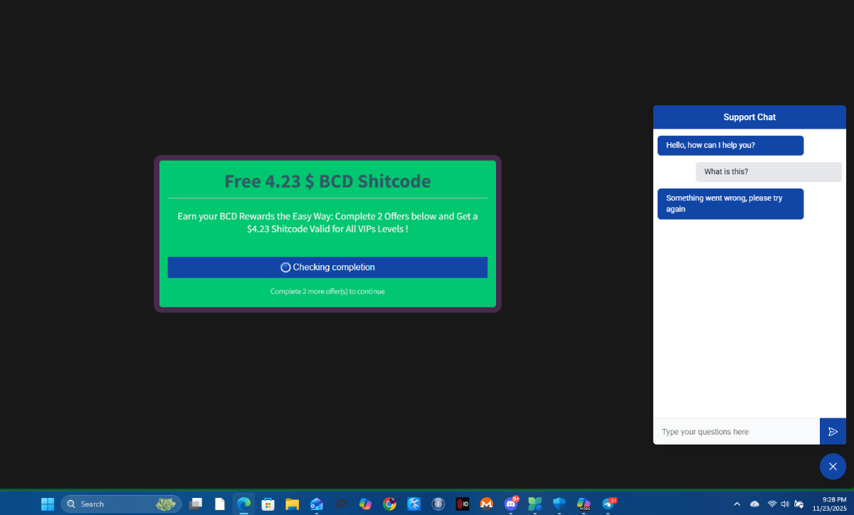Open File Explorer folder icon
The height and width of the screenshot is (515, 854).
pyautogui.click(x=292, y=504)
